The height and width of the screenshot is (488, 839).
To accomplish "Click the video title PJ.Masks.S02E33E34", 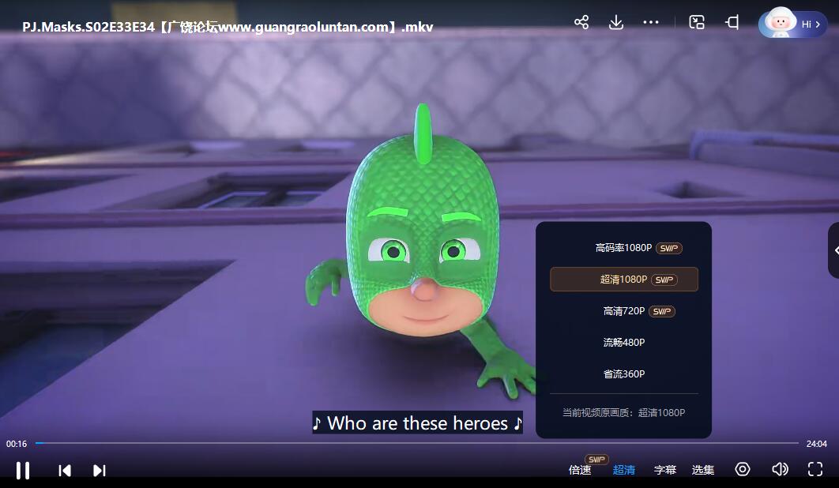I will click(x=228, y=27).
